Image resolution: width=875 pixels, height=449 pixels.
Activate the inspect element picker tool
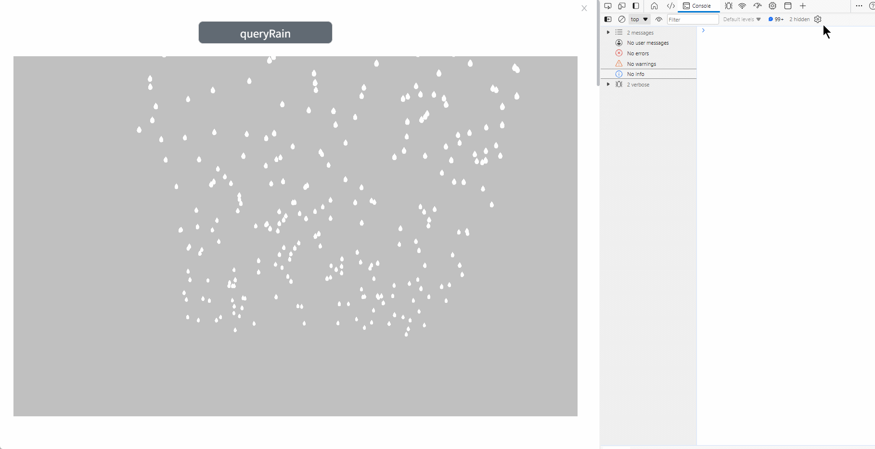[x=608, y=6]
